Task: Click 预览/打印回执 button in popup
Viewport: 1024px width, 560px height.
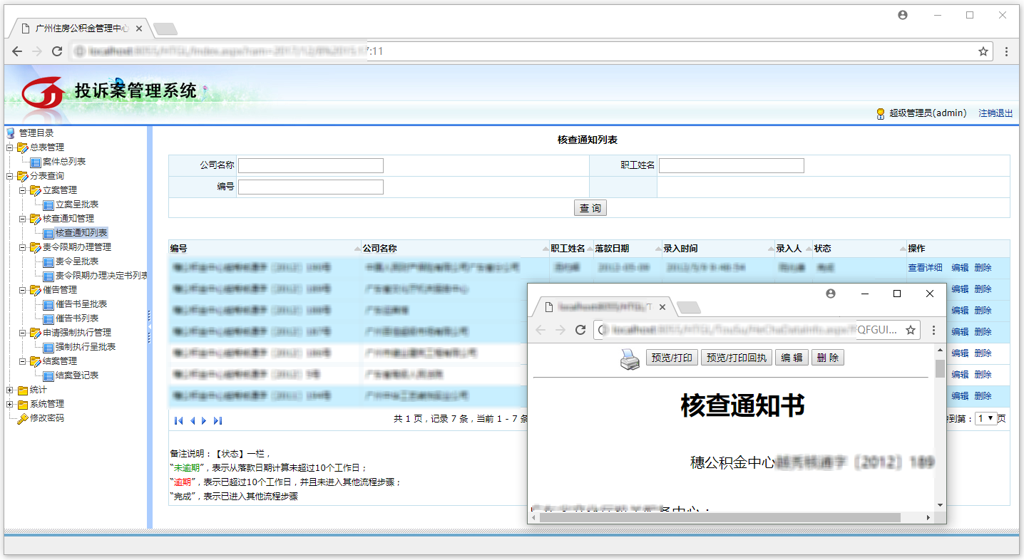Action: coord(737,358)
